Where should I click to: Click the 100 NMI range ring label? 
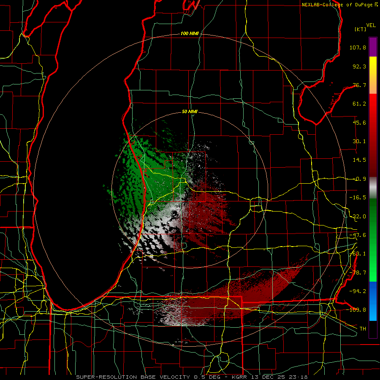[190, 33]
